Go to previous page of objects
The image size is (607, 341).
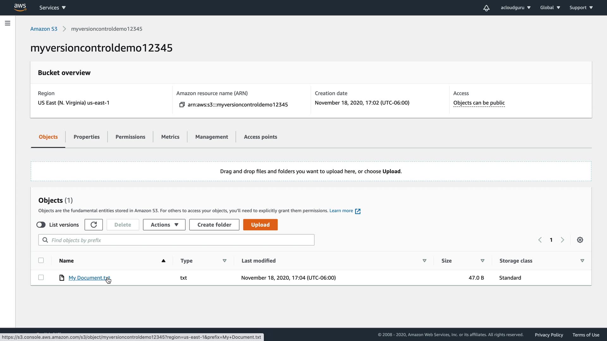tap(540, 240)
